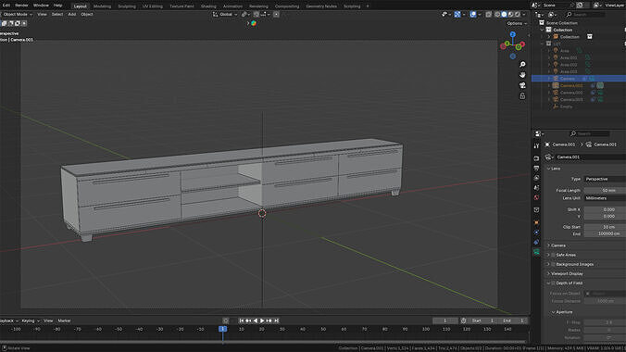This screenshot has width=626, height=352.
Task: Enable the Background Images checkbox
Action: pos(553,265)
